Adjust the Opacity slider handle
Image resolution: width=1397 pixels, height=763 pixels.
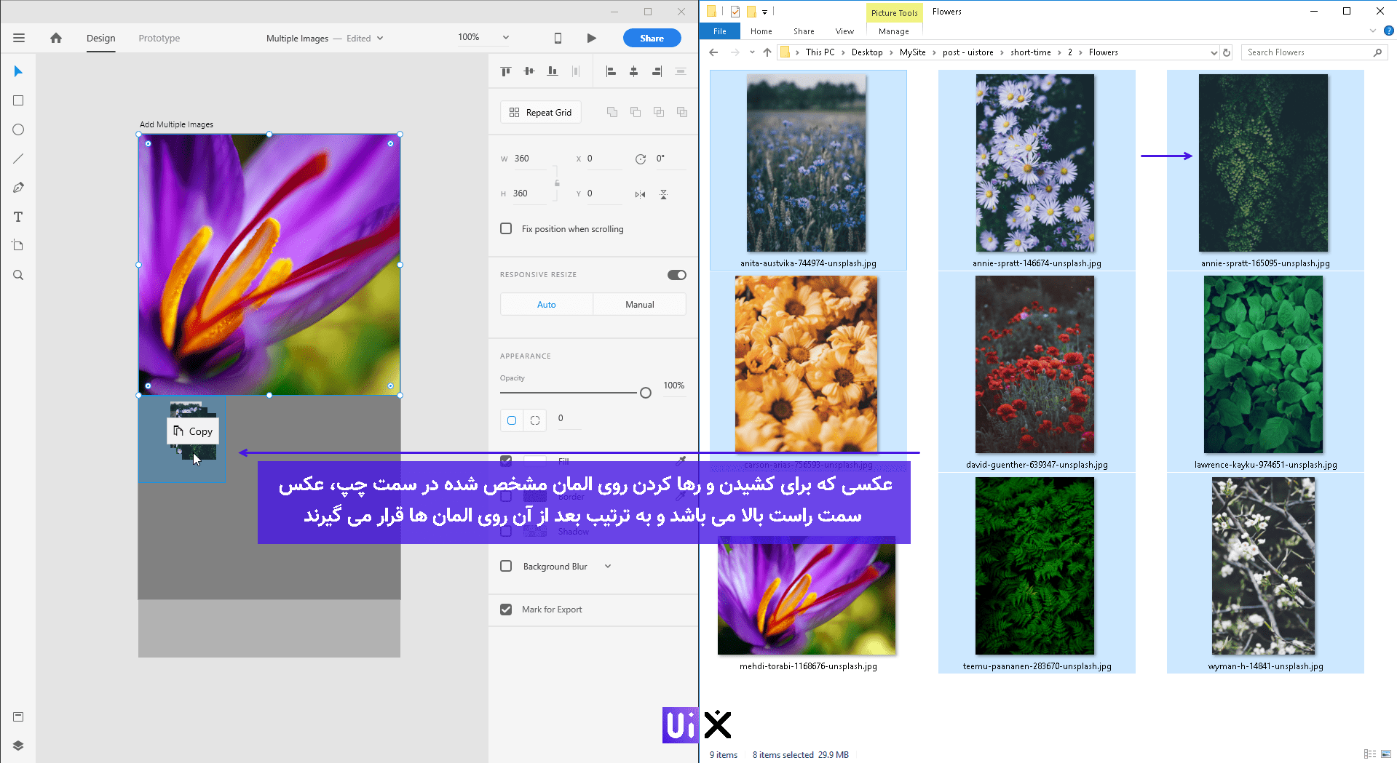645,393
